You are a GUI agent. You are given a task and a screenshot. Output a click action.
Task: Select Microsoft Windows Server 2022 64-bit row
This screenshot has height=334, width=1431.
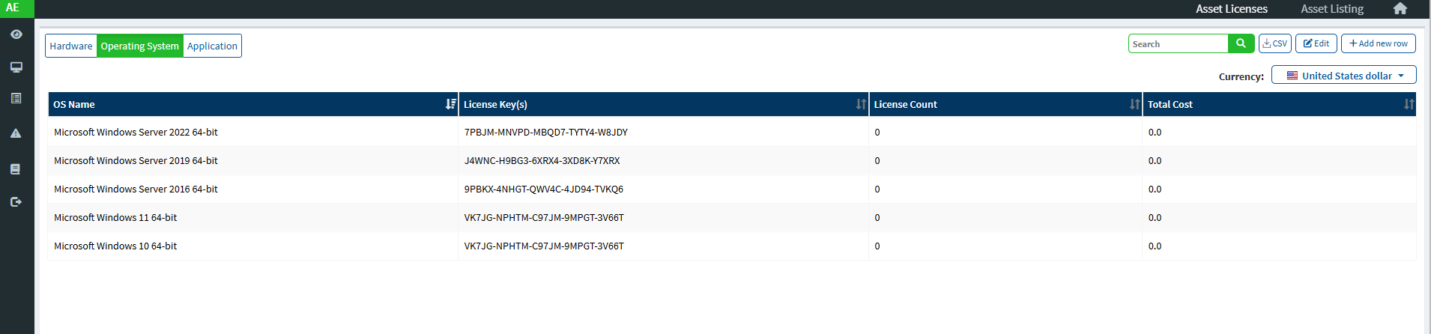click(731, 133)
